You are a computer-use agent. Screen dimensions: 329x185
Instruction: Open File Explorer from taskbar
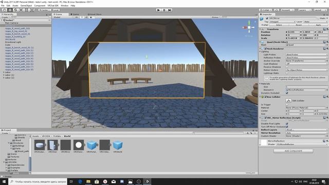pyautogui.click(x=88, y=181)
